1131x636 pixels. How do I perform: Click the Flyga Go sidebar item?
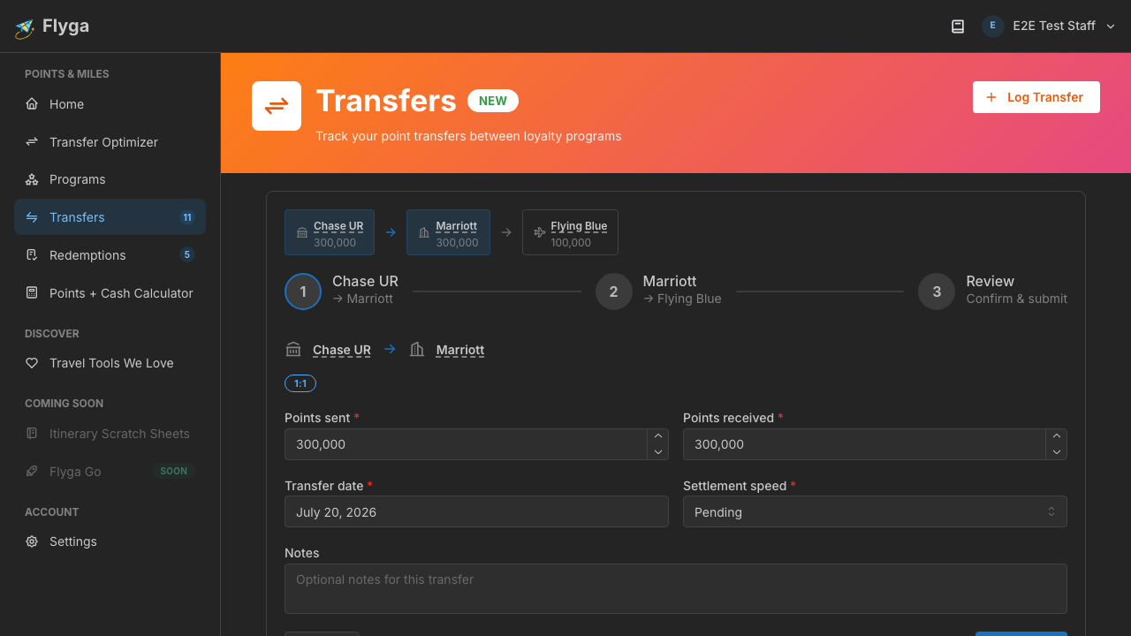pos(110,472)
